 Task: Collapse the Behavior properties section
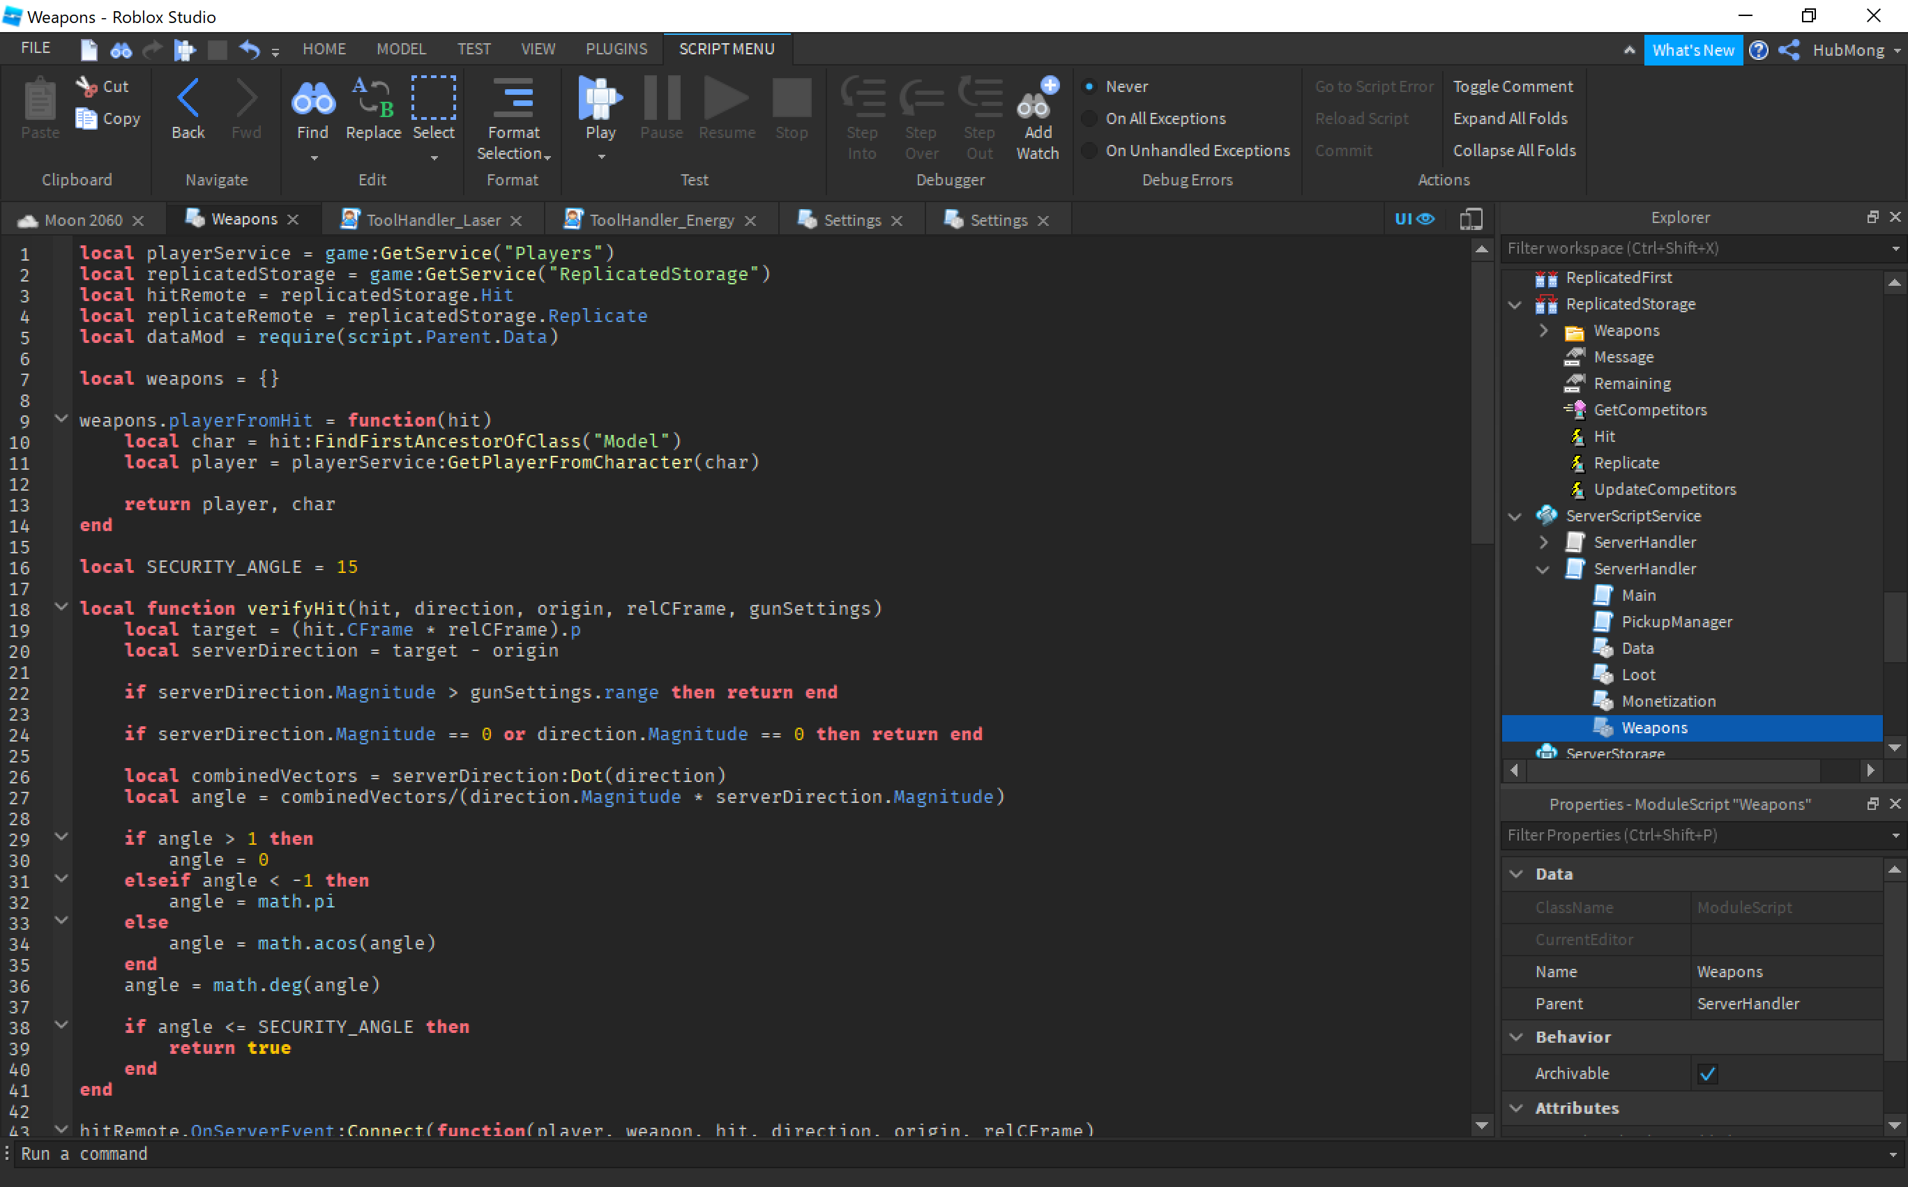pos(1517,1037)
